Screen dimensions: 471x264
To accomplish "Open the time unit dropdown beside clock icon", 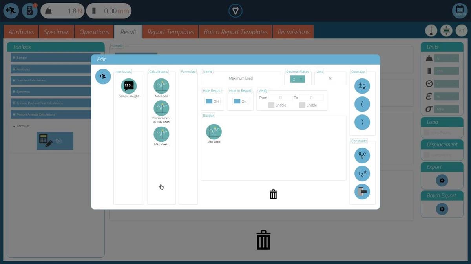I will coord(447,84).
